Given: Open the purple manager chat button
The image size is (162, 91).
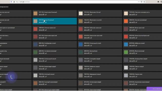Looking at the screenshot, I should click(x=154, y=89).
